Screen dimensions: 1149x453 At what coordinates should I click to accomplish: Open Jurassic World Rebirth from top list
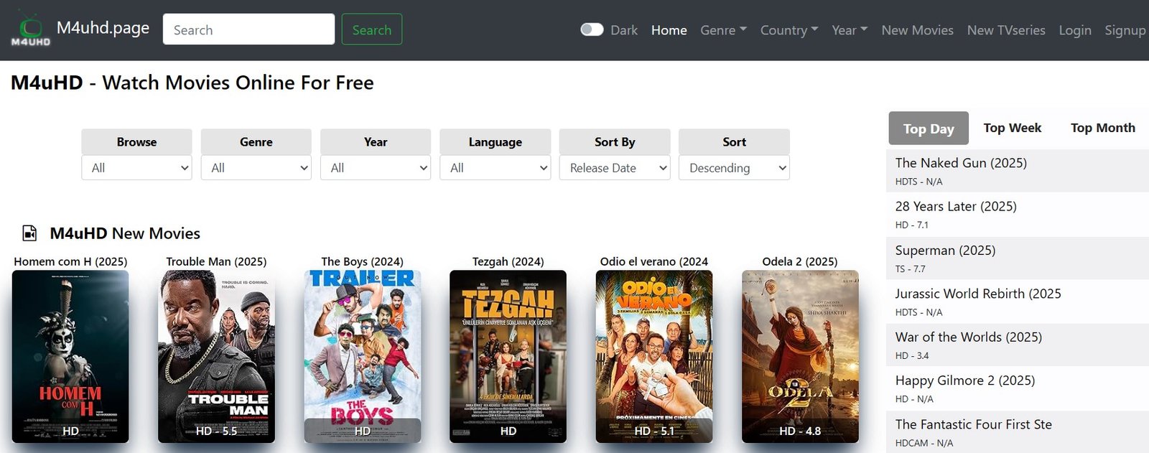pos(978,294)
